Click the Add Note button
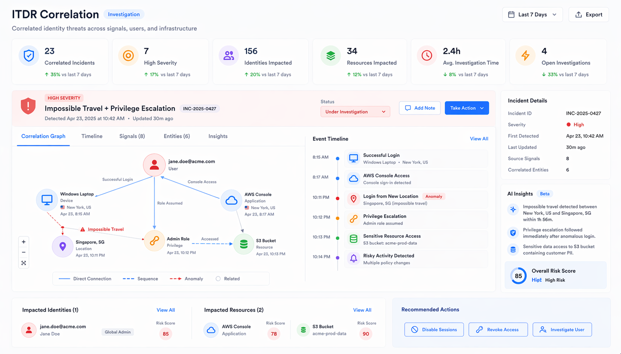 point(420,108)
